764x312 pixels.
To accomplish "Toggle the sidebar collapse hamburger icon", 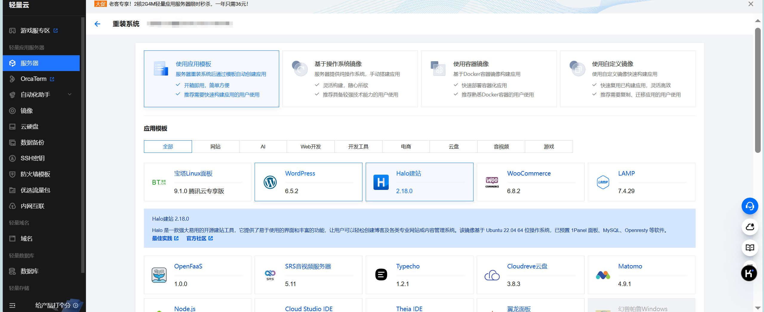I will 12,305.
